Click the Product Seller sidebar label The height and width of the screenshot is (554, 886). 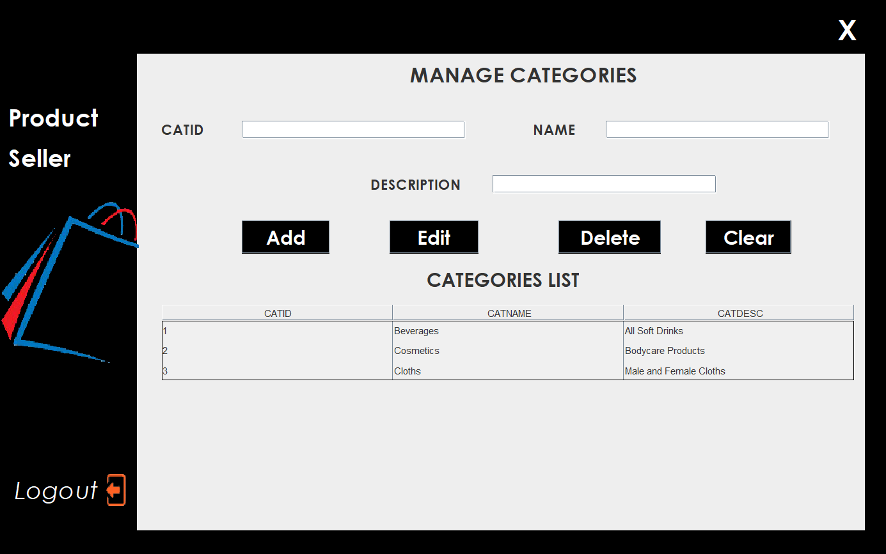point(52,137)
